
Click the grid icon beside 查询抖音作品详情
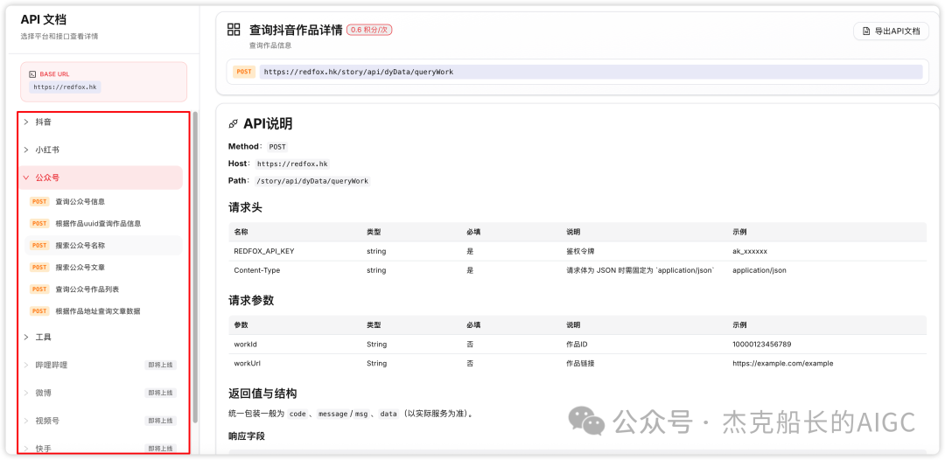234,30
